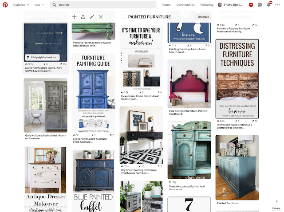
Task: Open the number 7 pin
Action: pos(189,204)
